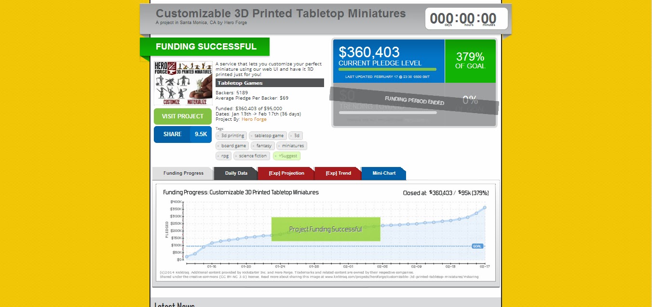The width and height of the screenshot is (652, 307).
Task: Follow the orange Hero Forge creator link
Action: 254,119
